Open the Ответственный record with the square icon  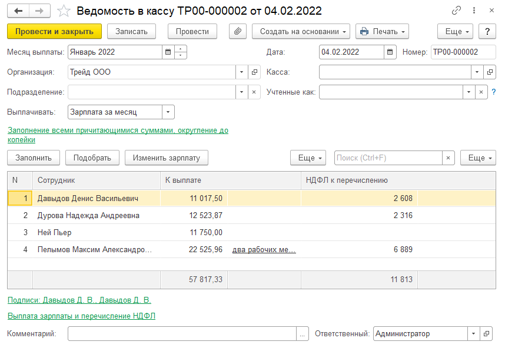486,334
